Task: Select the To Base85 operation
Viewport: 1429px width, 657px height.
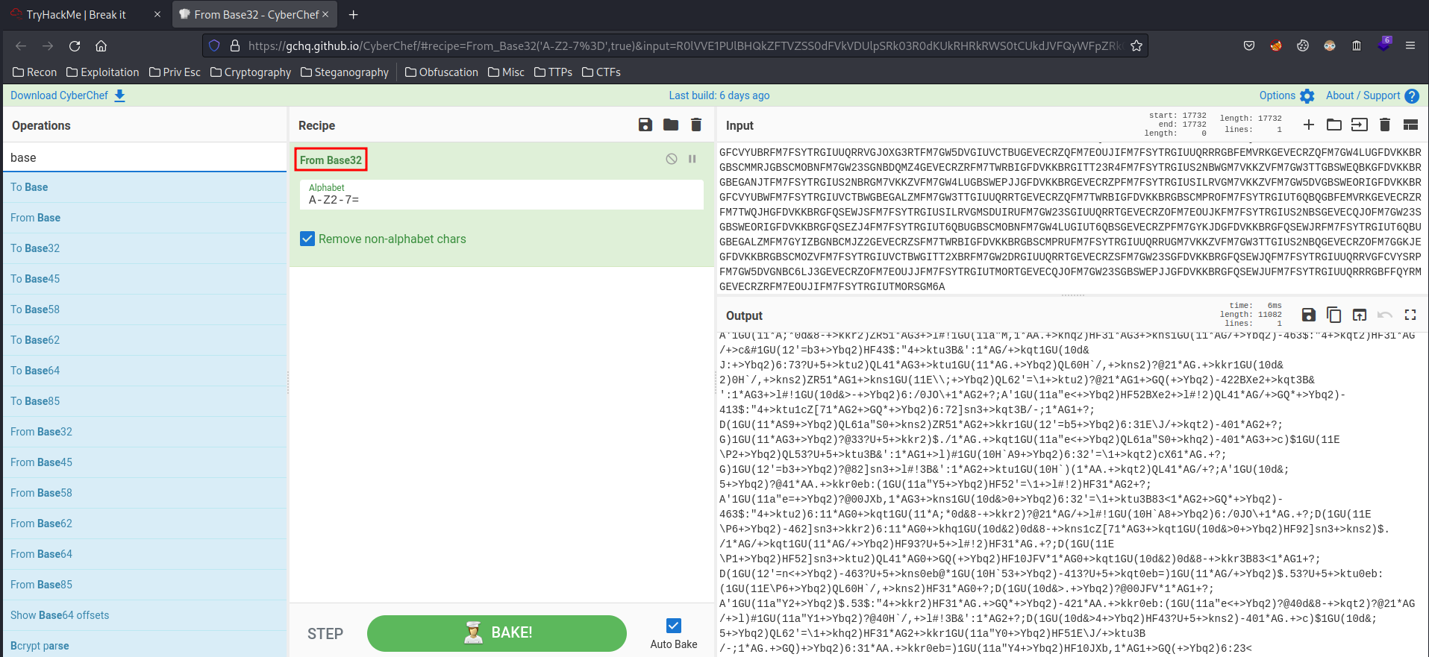Action: [x=145, y=401]
